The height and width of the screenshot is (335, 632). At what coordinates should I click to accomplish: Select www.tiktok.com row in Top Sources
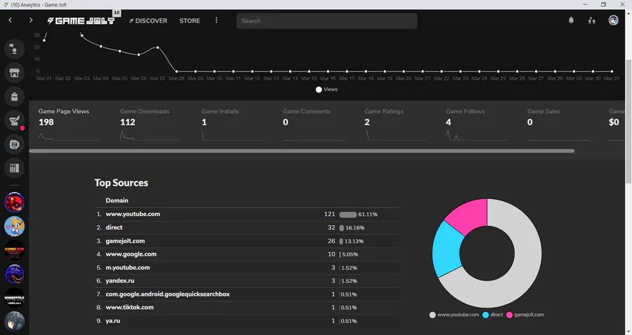point(246,307)
